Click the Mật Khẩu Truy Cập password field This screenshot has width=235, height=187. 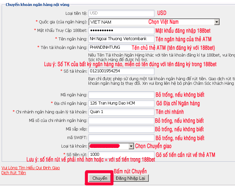pos(121,31)
